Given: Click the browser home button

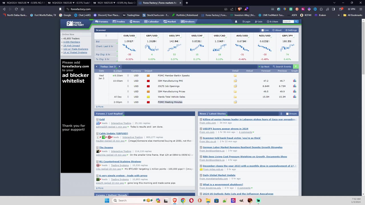Looking at the screenshot, I should [x=23, y=9].
